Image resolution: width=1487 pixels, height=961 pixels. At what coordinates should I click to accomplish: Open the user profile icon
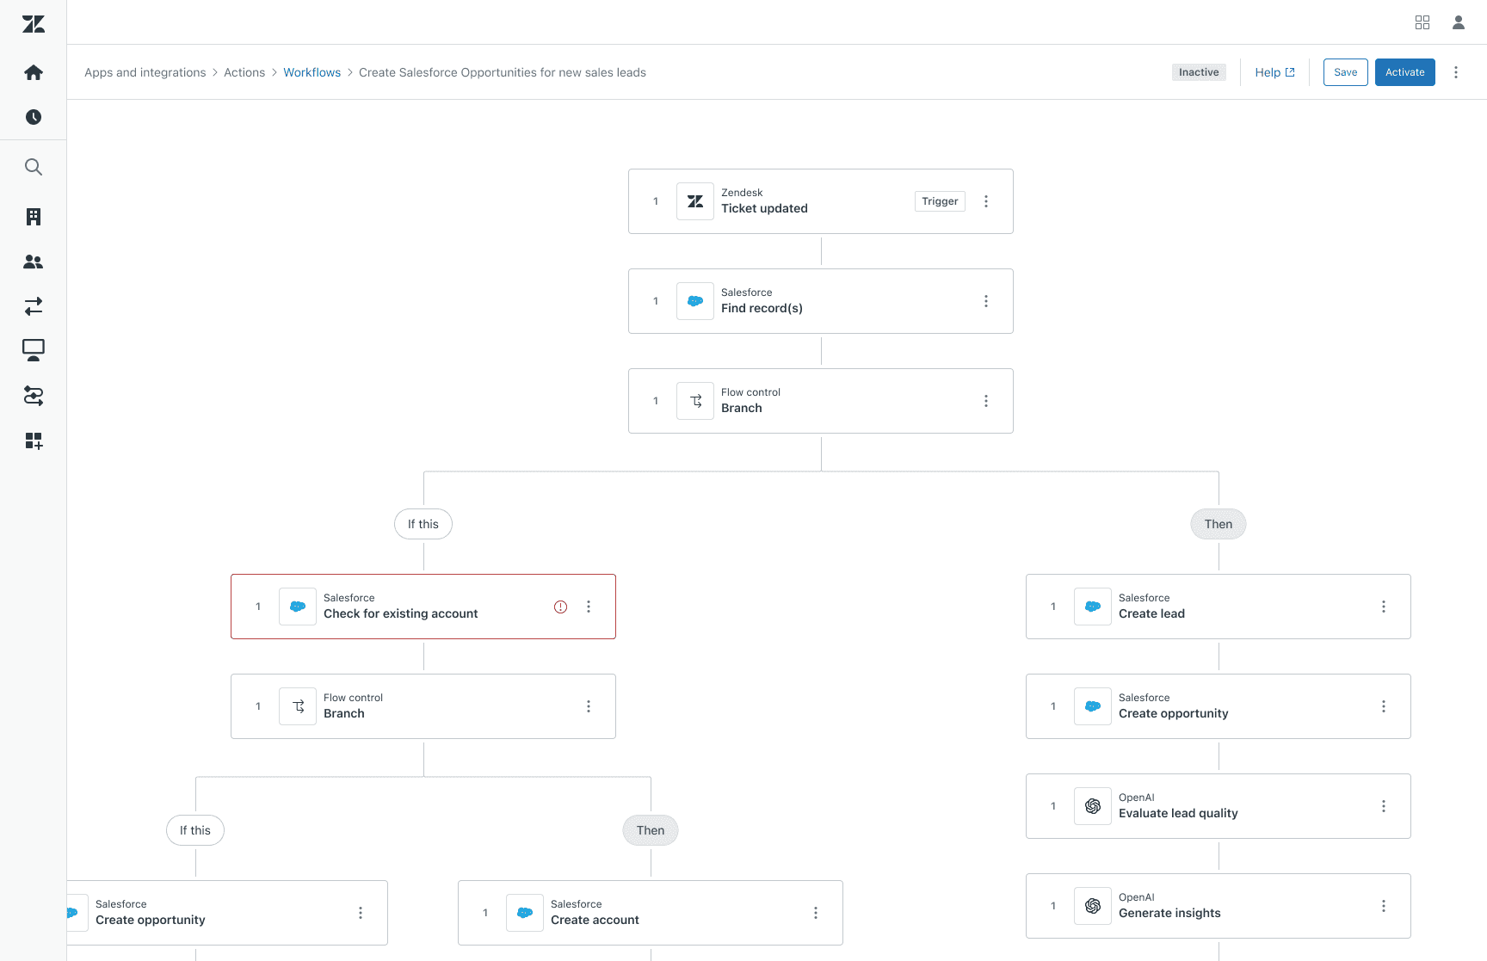(1459, 22)
